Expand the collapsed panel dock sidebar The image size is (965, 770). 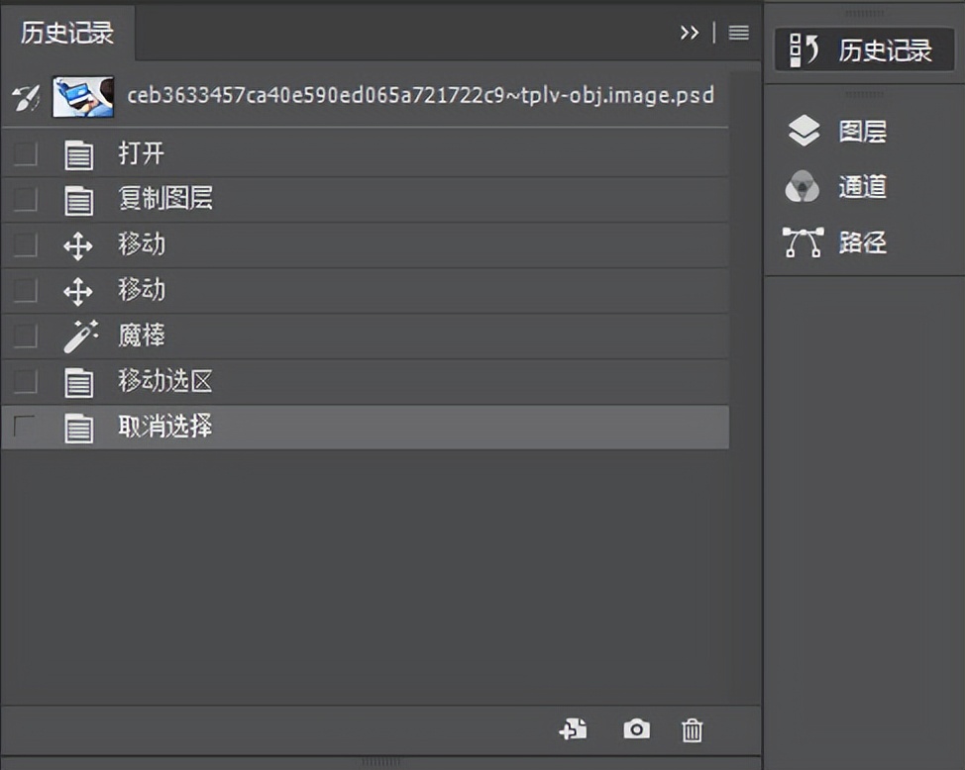click(866, 14)
